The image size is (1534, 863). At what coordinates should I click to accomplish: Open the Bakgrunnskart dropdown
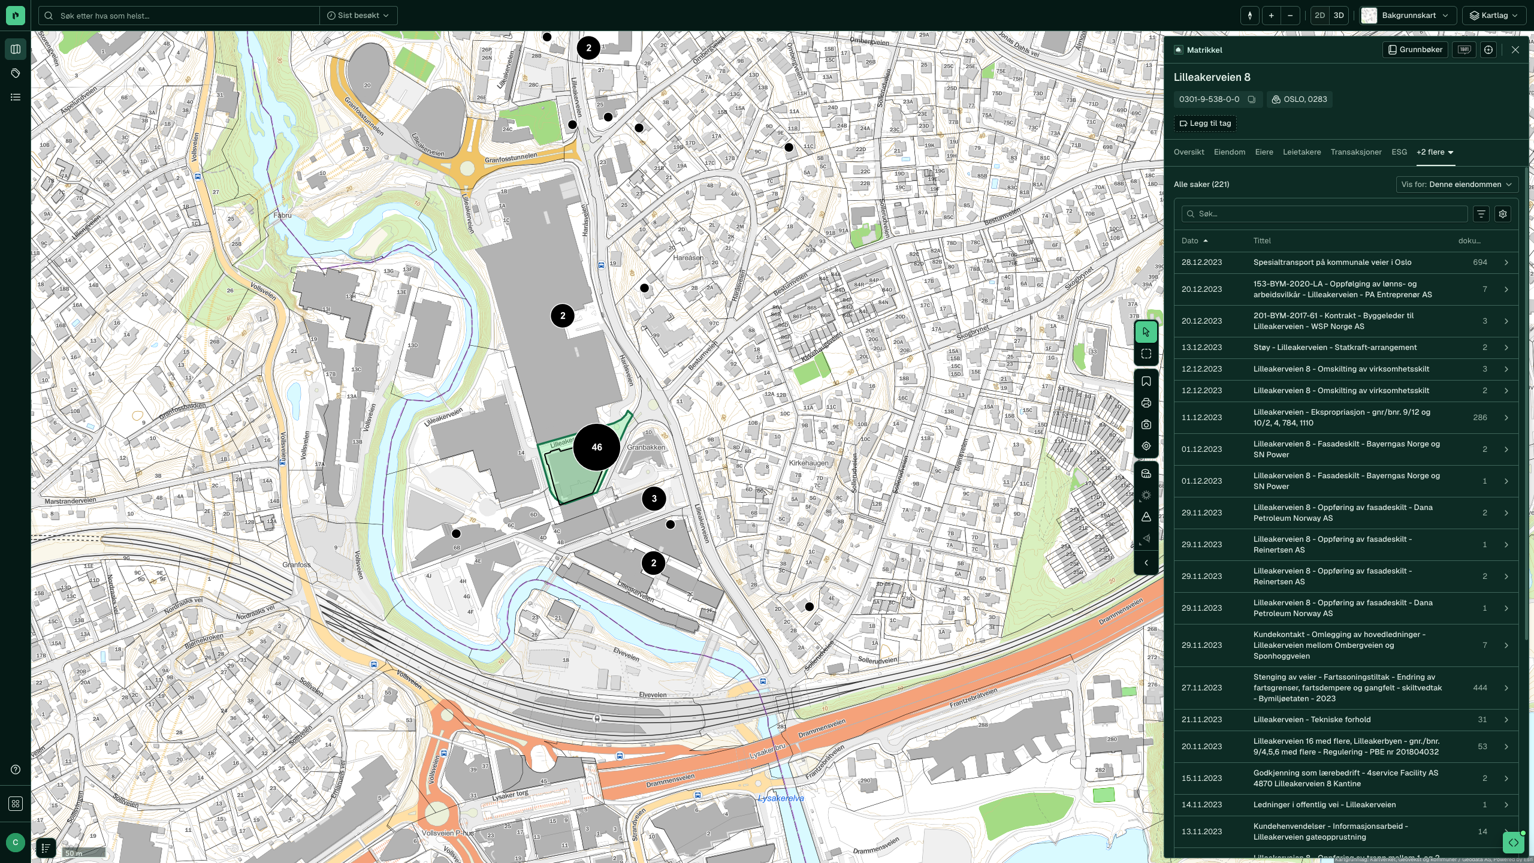pyautogui.click(x=1408, y=16)
